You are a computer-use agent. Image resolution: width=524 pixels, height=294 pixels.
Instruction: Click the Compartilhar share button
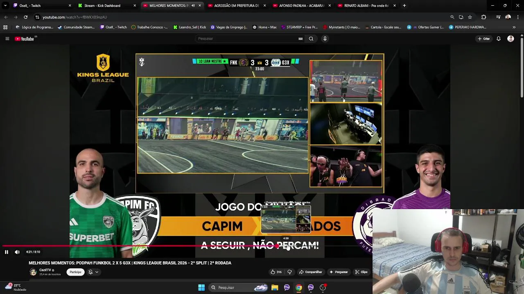tap(311, 272)
